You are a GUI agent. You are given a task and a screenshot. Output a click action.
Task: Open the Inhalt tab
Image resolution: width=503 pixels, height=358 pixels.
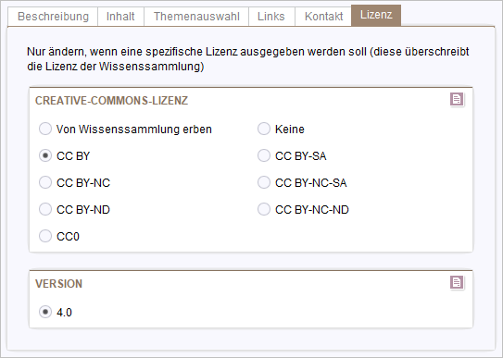point(120,17)
